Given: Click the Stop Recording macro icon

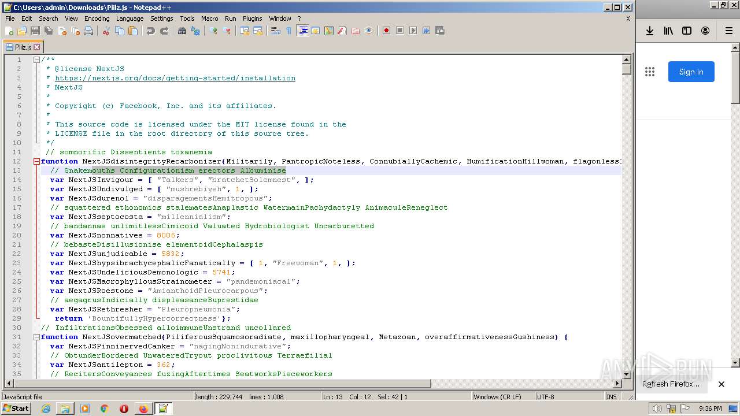Looking at the screenshot, I should click(x=399, y=31).
